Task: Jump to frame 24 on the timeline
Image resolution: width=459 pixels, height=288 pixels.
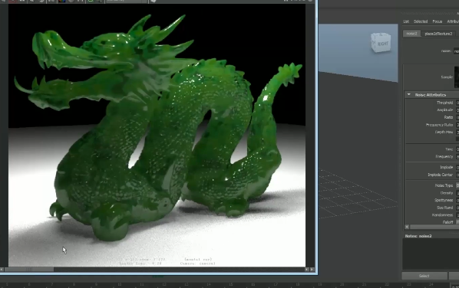Action: pos(431,284)
